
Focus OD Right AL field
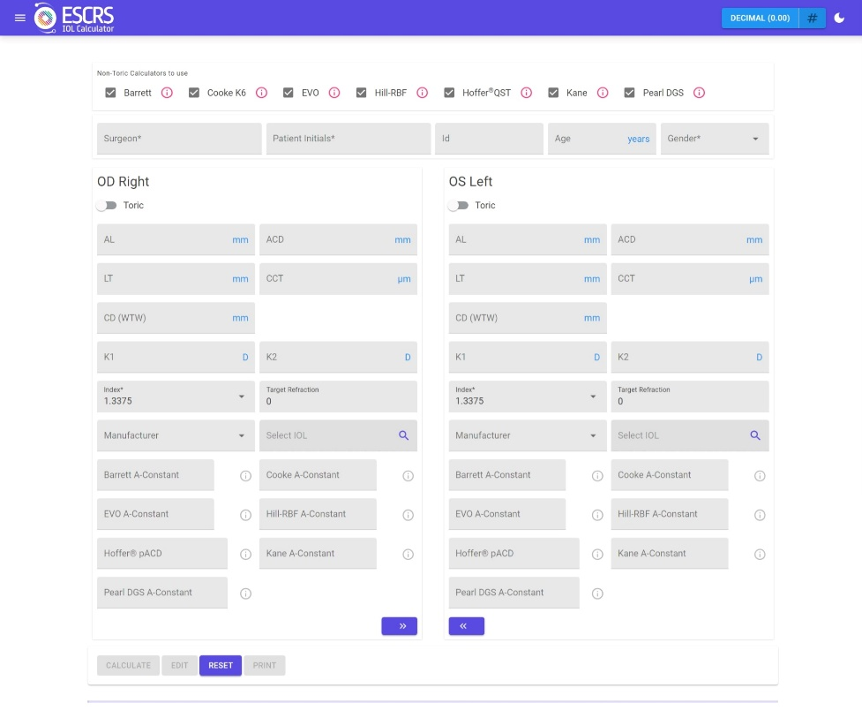tap(176, 239)
